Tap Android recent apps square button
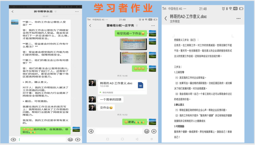 [108, 139]
